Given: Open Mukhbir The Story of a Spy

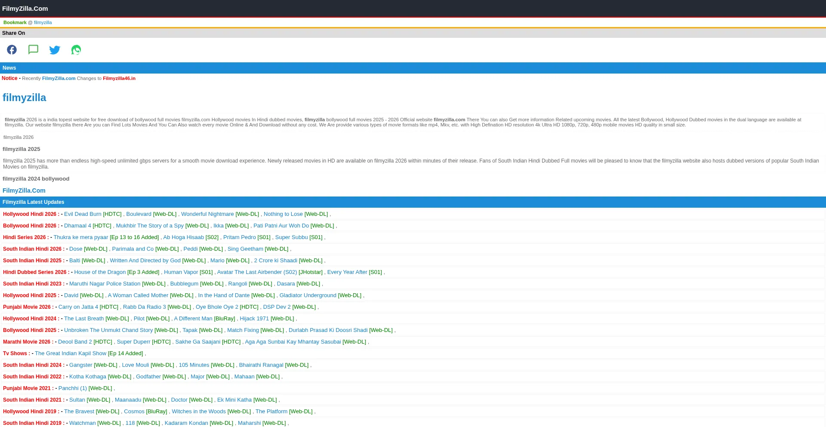Looking at the screenshot, I should point(150,226).
